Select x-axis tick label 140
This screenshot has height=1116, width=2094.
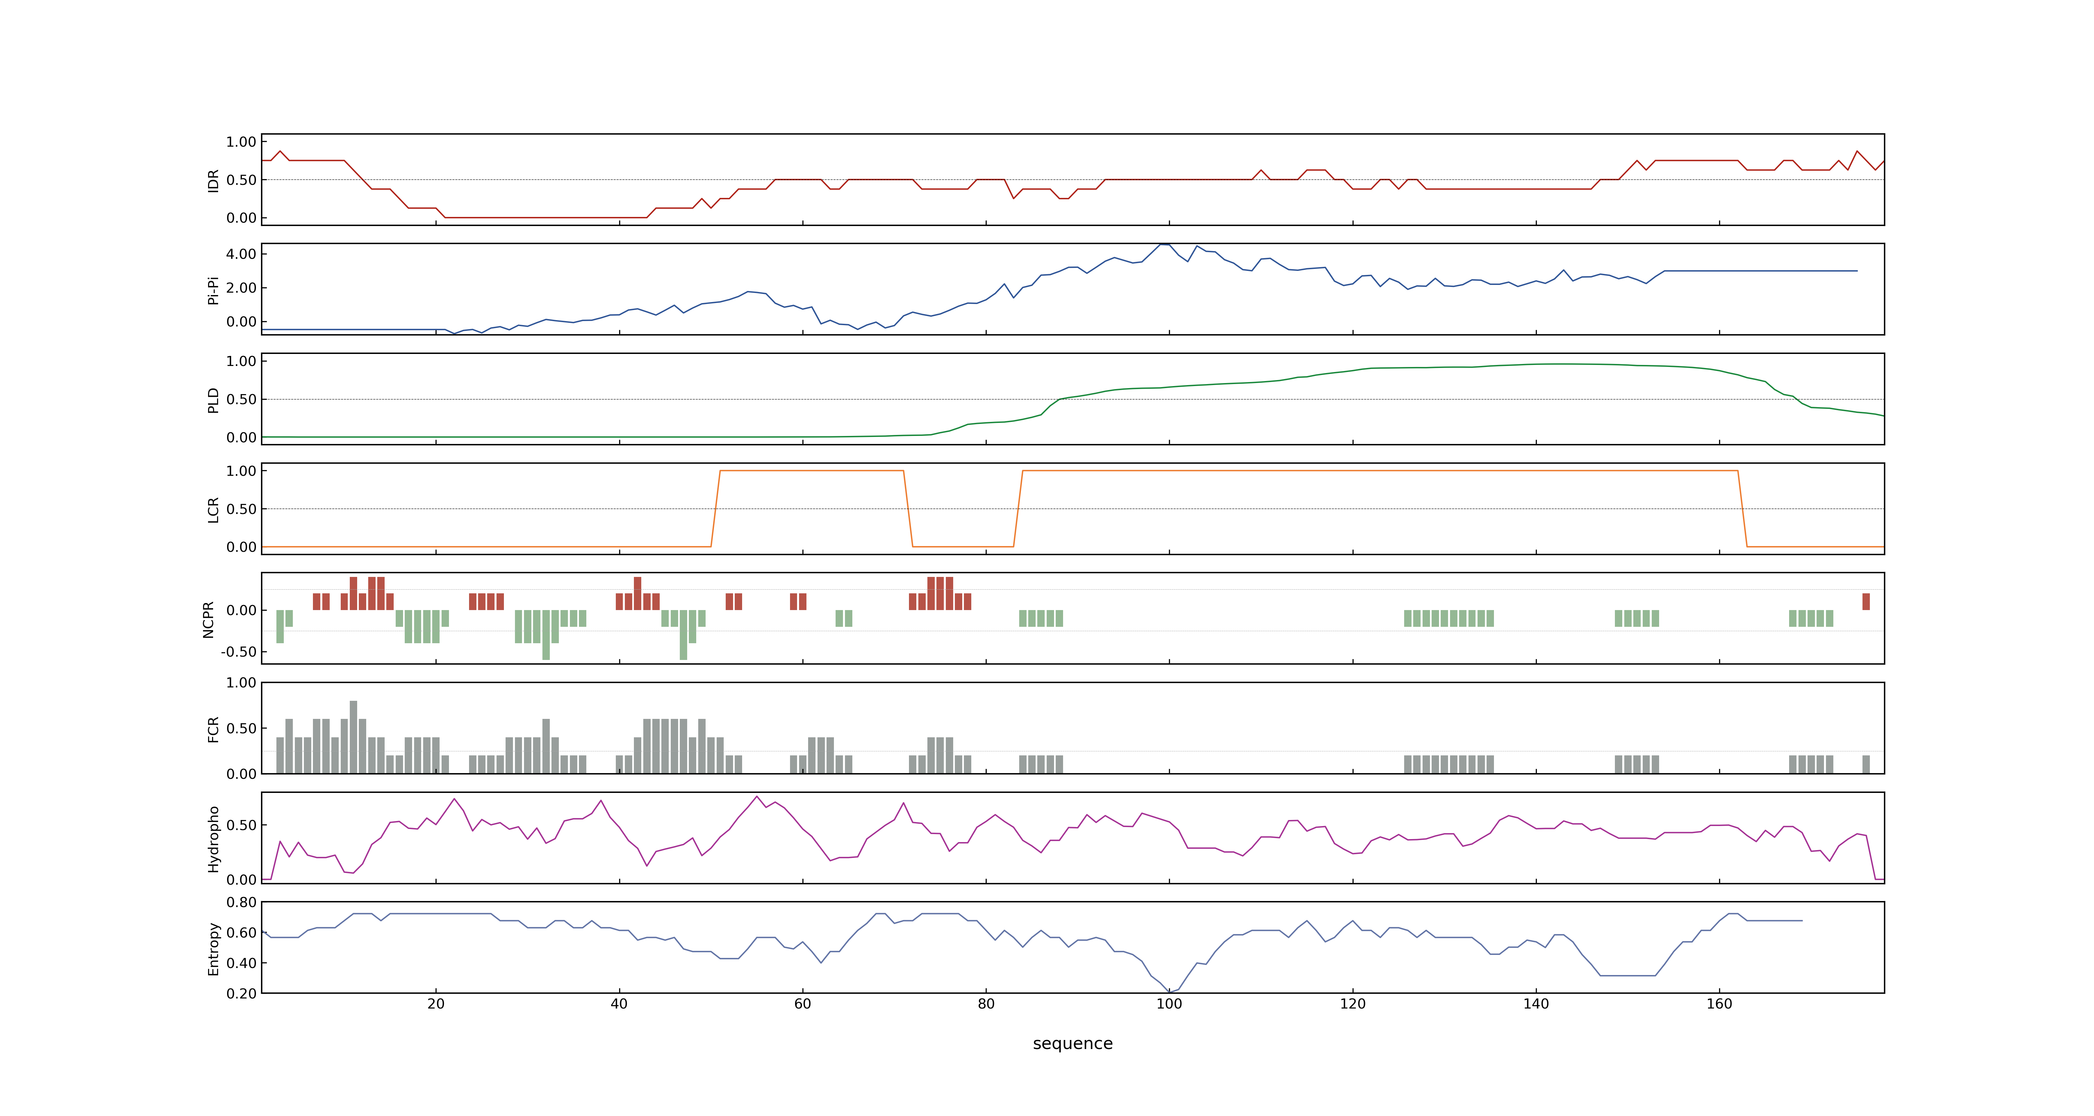1535,1003
